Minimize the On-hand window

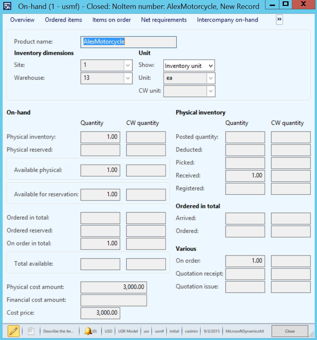click(x=272, y=4)
